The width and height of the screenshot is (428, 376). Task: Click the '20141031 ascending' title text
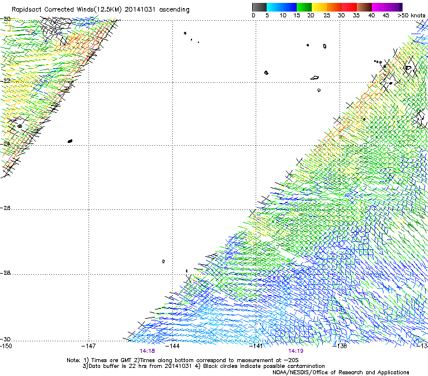point(157,10)
